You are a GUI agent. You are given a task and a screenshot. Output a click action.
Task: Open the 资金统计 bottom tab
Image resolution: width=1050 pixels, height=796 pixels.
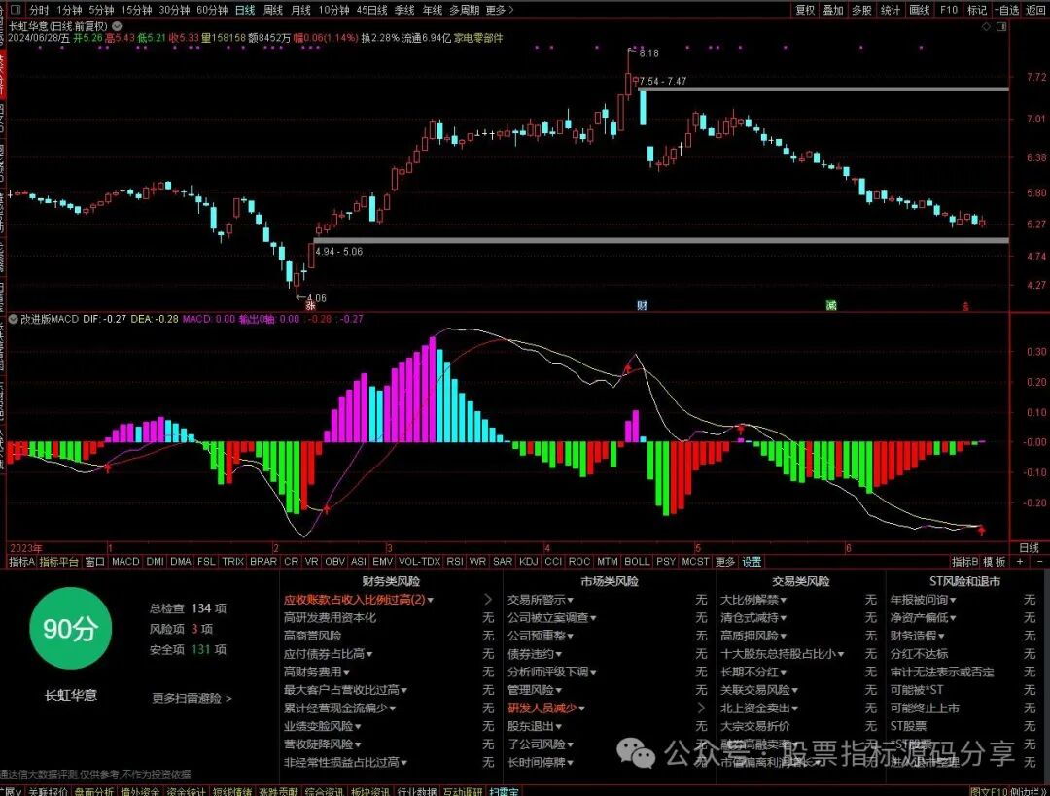(186, 791)
